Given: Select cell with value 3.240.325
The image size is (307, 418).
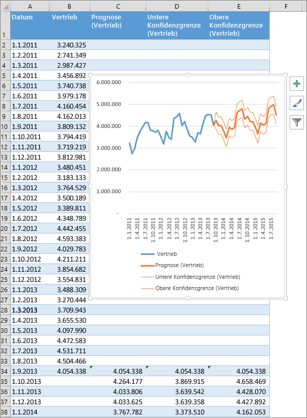Looking at the screenshot, I should [69, 45].
